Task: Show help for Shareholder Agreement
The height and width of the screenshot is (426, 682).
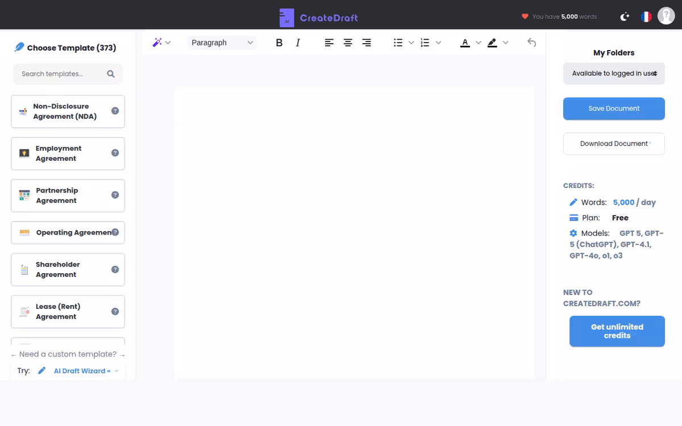Action: click(x=115, y=269)
